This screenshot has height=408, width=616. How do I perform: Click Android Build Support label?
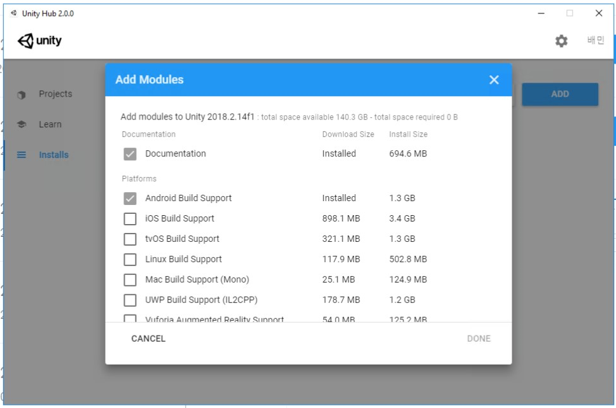point(188,198)
